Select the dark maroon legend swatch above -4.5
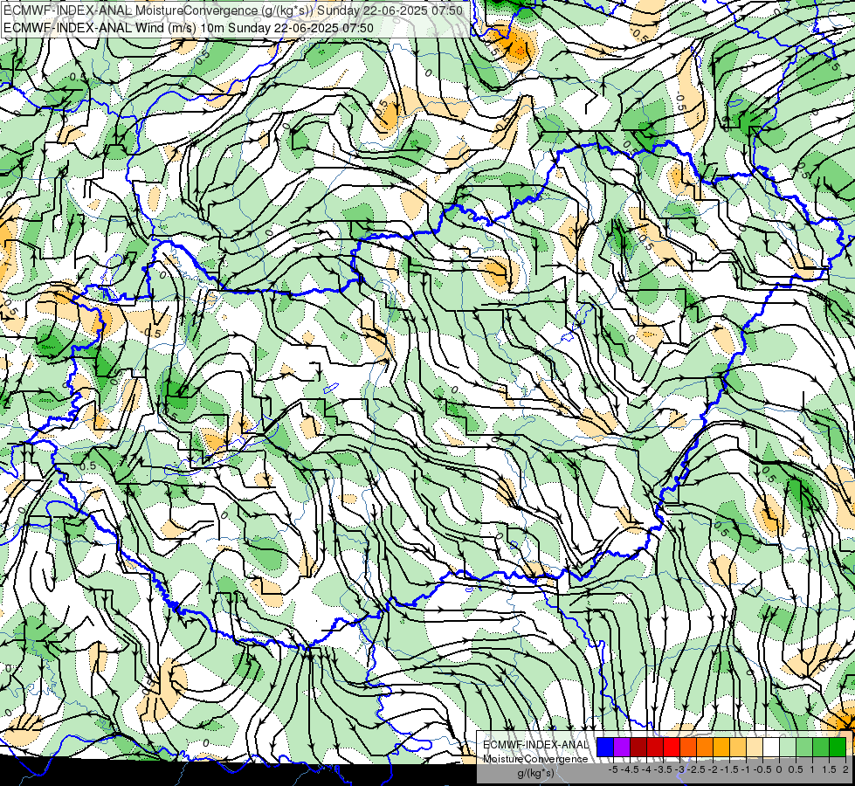The height and width of the screenshot is (786, 855). (x=638, y=747)
